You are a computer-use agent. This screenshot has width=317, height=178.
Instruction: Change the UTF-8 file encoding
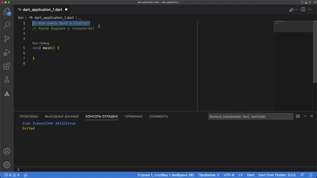[229, 175]
